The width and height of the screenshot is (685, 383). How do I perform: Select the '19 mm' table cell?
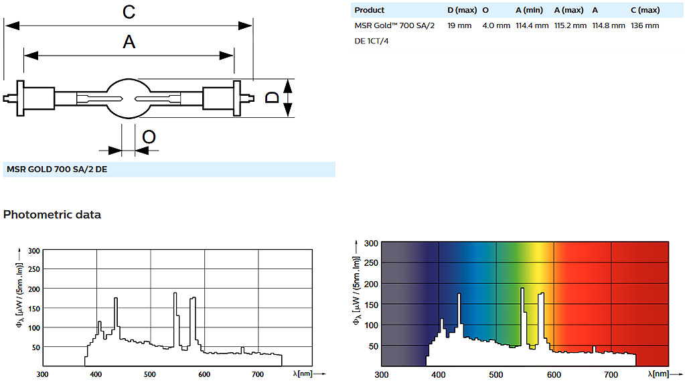click(x=459, y=25)
